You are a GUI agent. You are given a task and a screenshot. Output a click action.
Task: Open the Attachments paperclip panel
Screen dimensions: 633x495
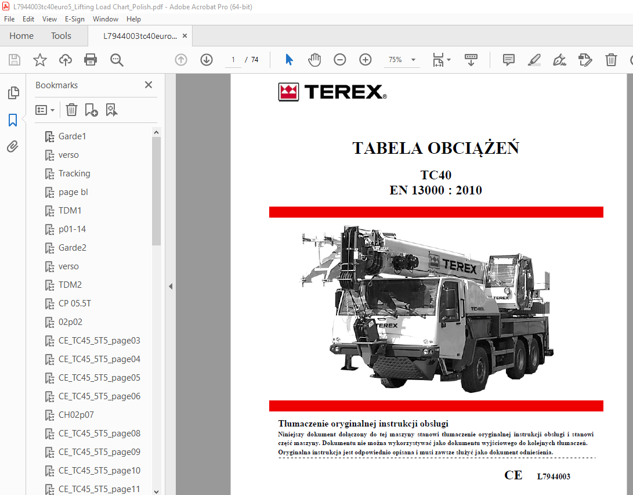point(13,147)
